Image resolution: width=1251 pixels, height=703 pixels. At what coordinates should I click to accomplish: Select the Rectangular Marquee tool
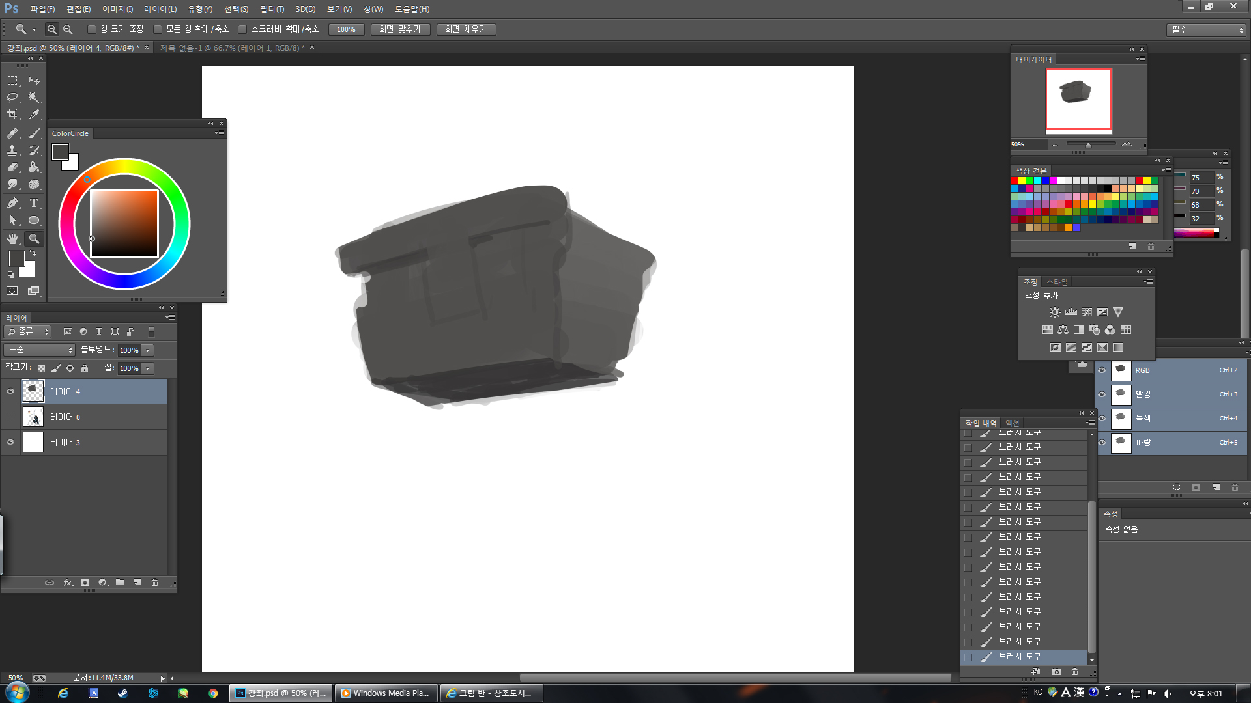click(x=12, y=81)
